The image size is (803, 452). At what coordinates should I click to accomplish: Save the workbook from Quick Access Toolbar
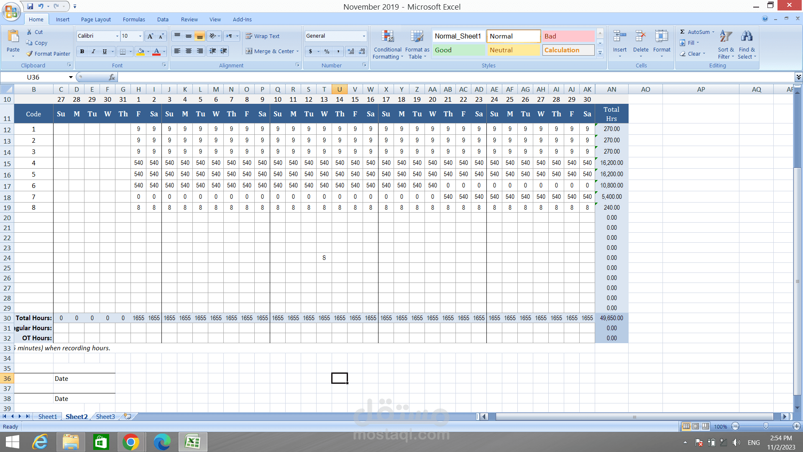(30, 6)
